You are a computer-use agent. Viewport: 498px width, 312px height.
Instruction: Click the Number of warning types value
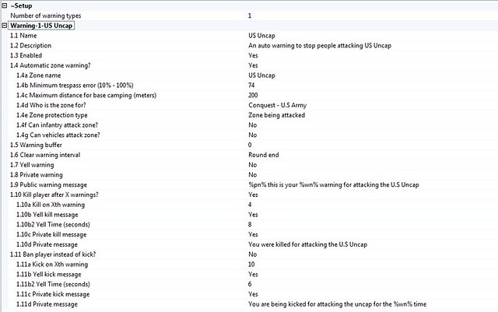(x=250, y=16)
